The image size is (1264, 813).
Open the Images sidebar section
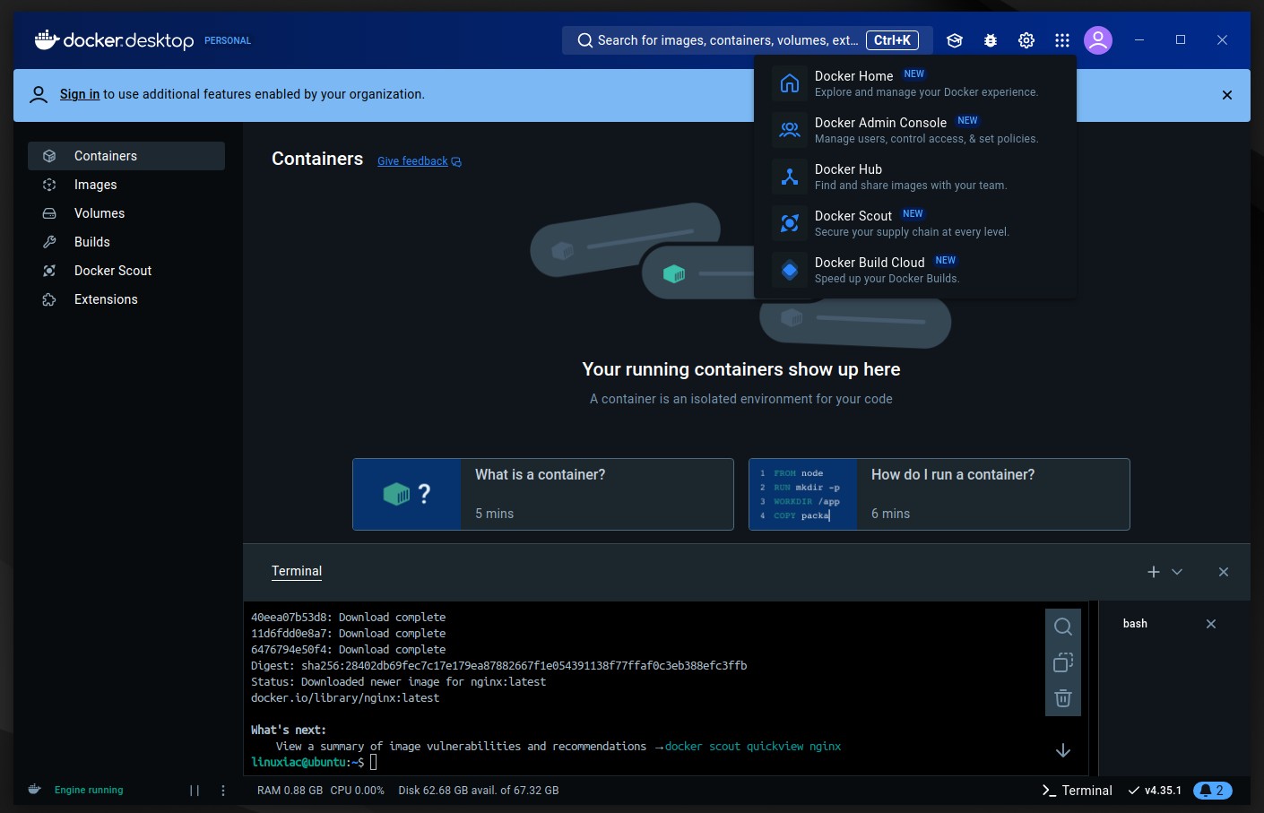126,185
